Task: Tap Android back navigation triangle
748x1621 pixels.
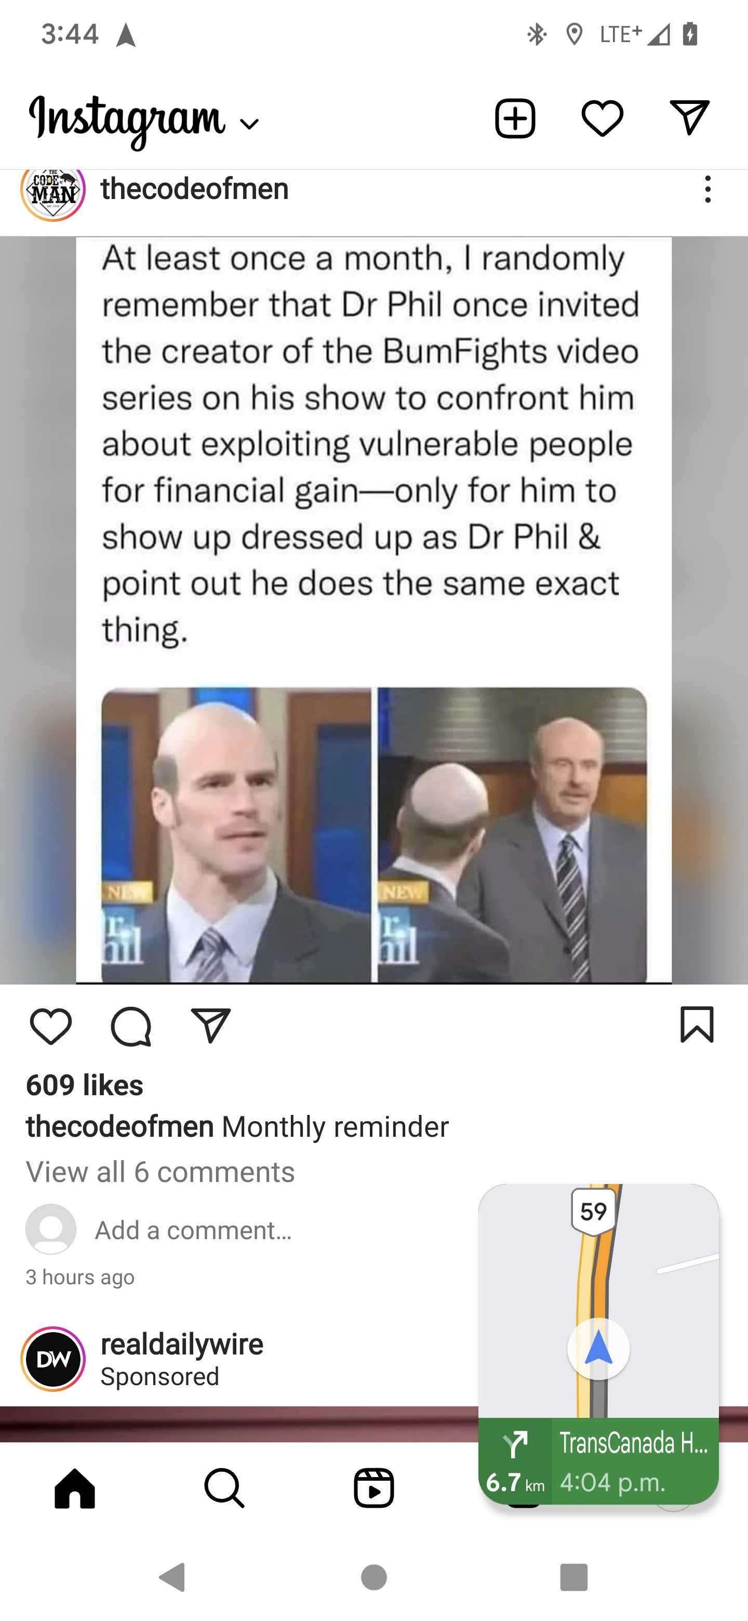Action: click(x=172, y=1577)
